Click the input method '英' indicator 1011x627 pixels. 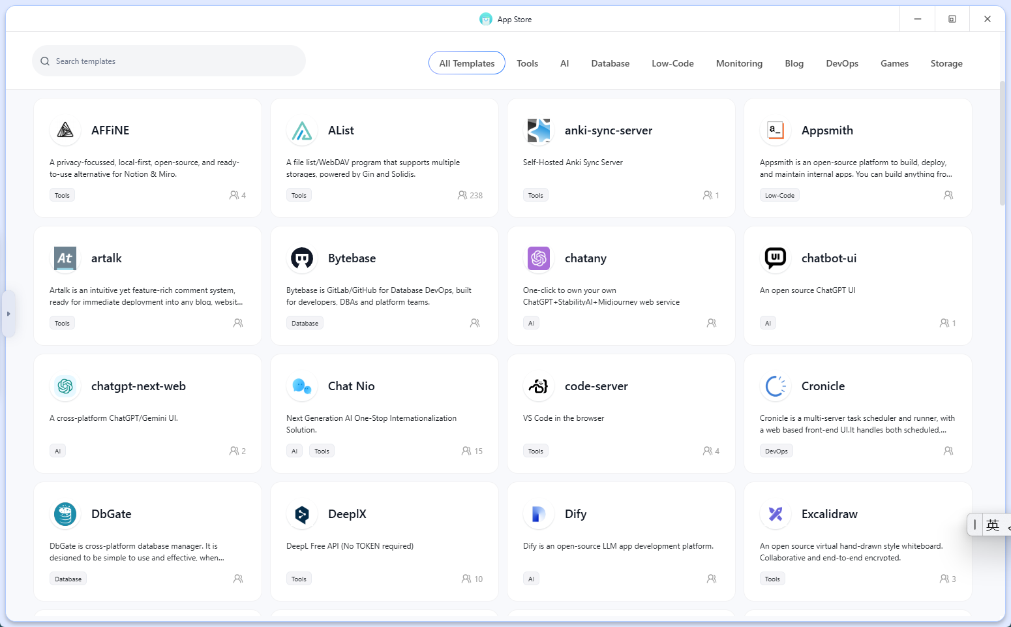993,525
